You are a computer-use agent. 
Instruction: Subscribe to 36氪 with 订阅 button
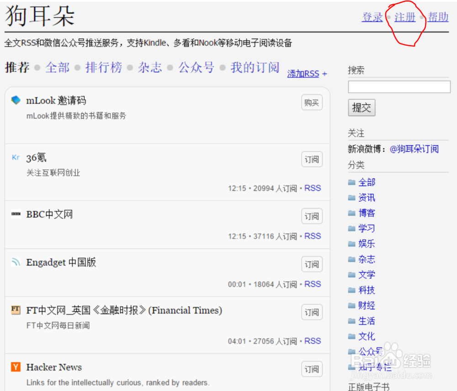312,159
